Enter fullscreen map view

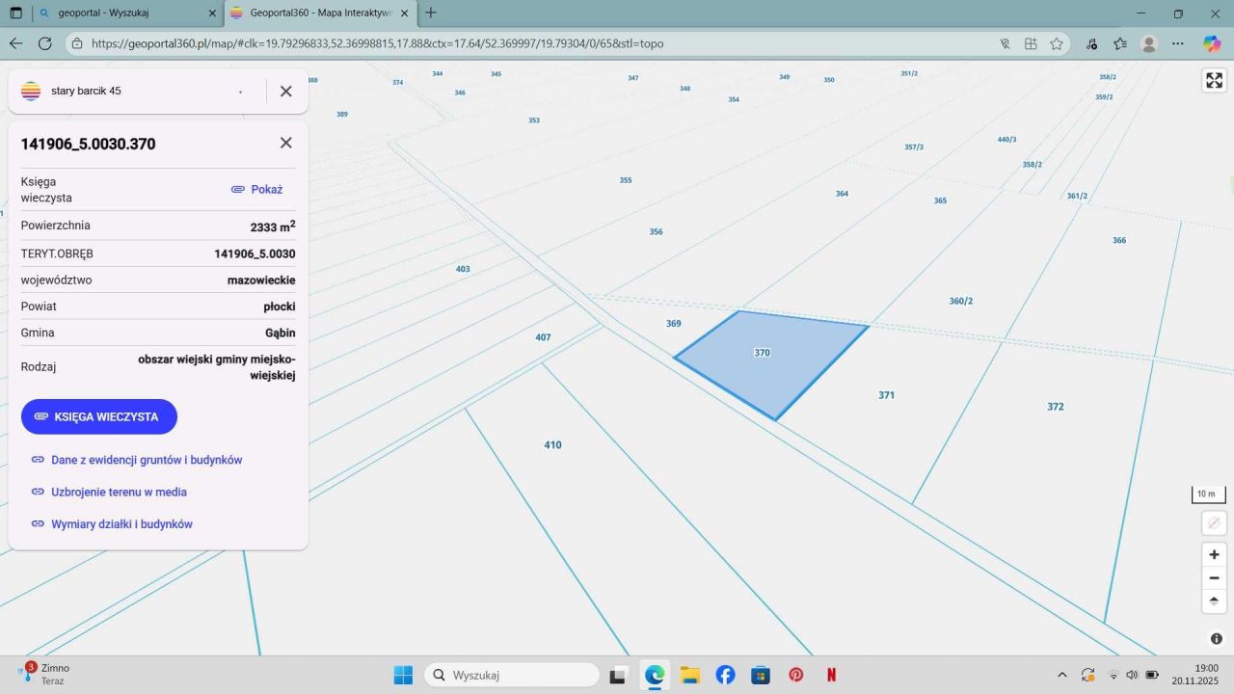click(x=1214, y=81)
